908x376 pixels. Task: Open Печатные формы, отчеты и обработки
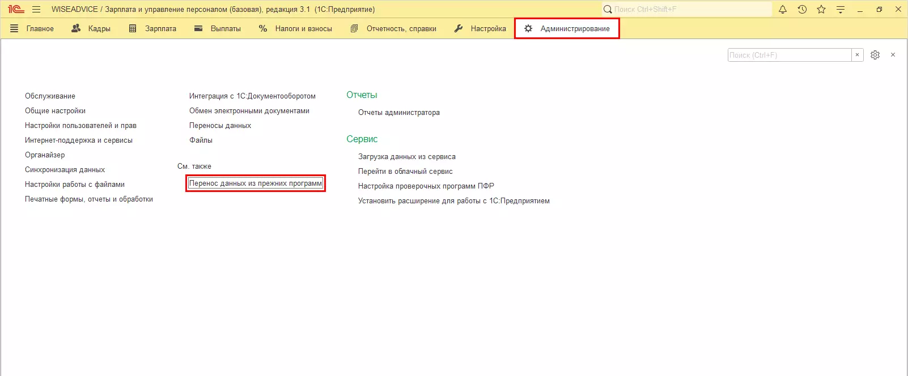(89, 199)
